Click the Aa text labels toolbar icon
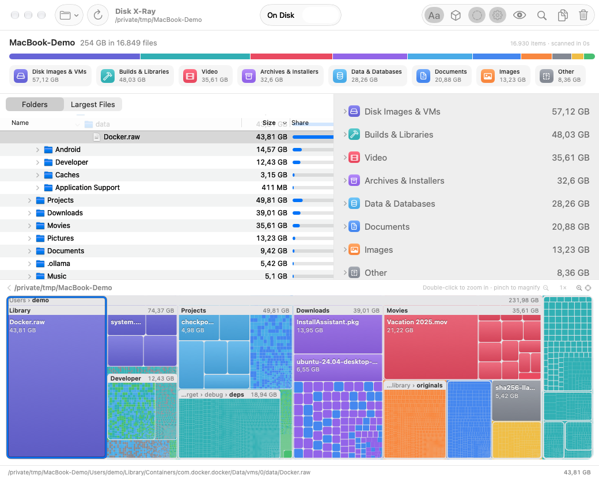The height and width of the screenshot is (479, 599). 434,16
